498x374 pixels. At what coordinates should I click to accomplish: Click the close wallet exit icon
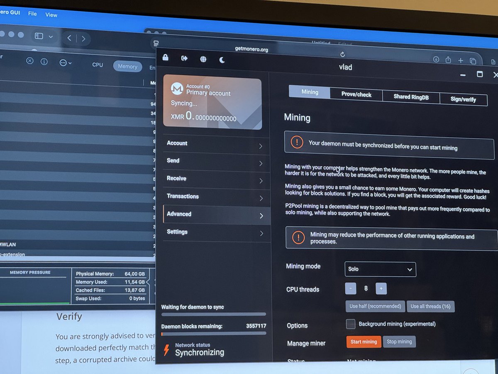coord(184,58)
